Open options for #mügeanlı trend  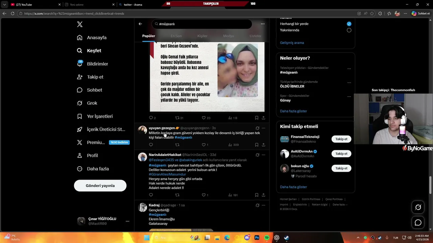[x=349, y=69]
